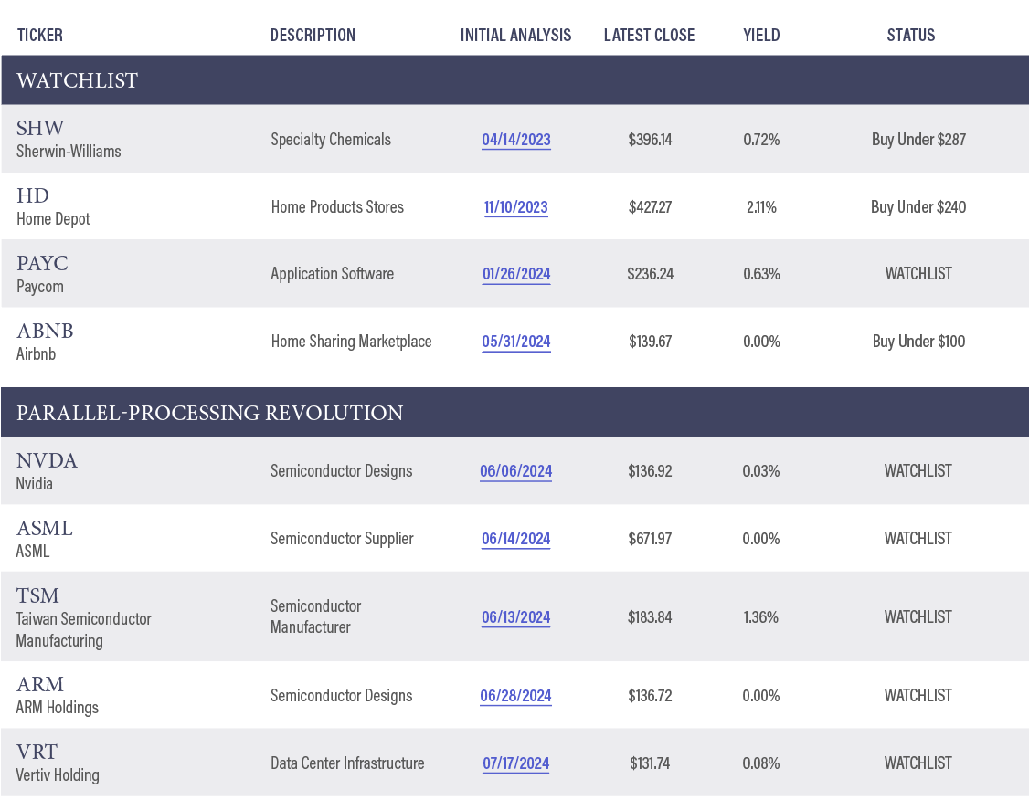The image size is (1029, 800).
Task: Click the $183.84 latest close value
Action: [x=650, y=617]
